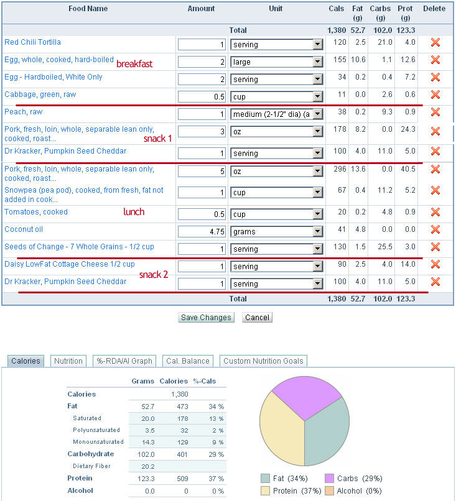Open unit dropdown for Red Chili Tortilla
The height and width of the screenshot is (501, 456).
point(318,45)
